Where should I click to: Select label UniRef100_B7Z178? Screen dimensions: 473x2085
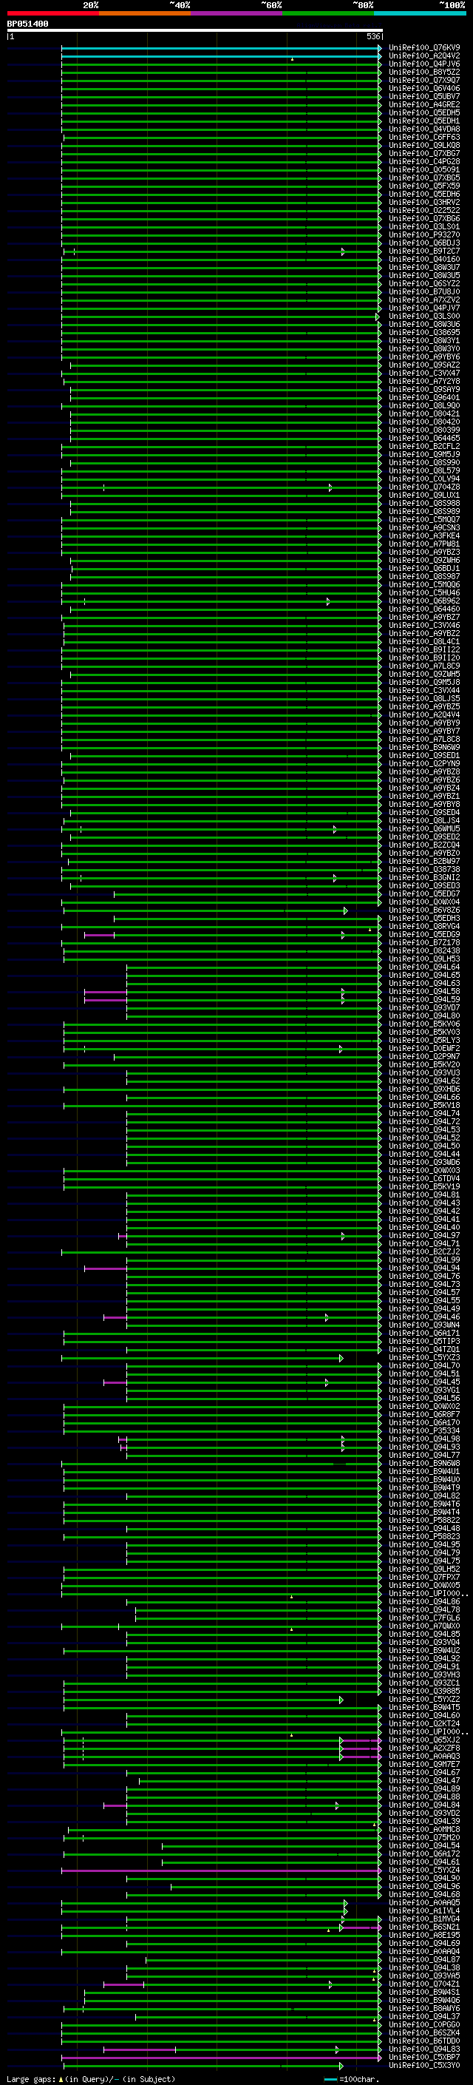(424, 943)
